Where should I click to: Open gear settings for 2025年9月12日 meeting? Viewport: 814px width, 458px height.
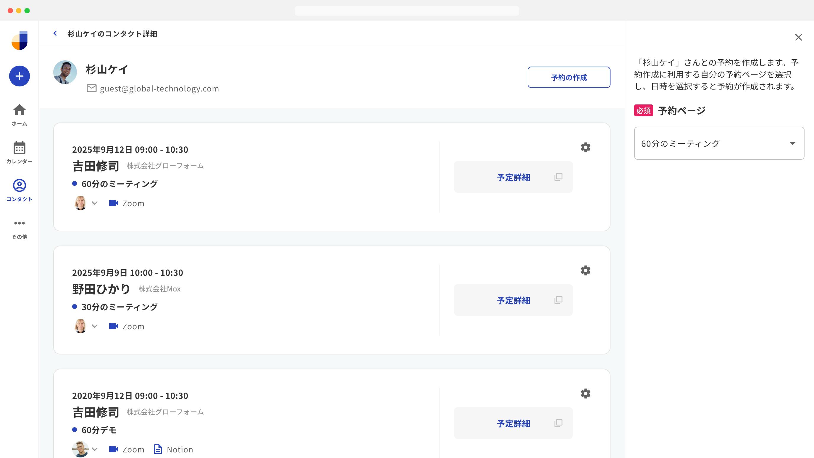(x=585, y=148)
